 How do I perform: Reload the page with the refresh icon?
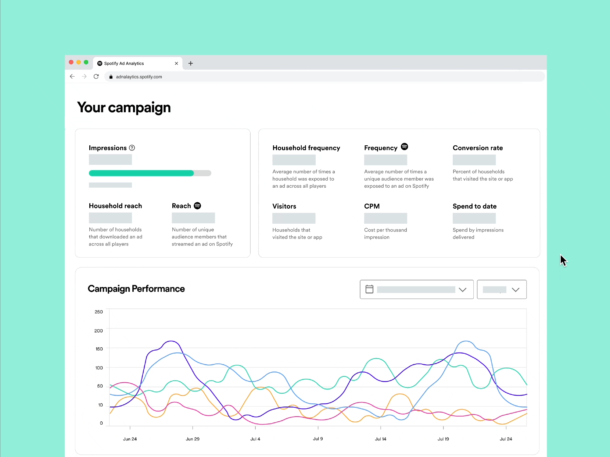96,77
